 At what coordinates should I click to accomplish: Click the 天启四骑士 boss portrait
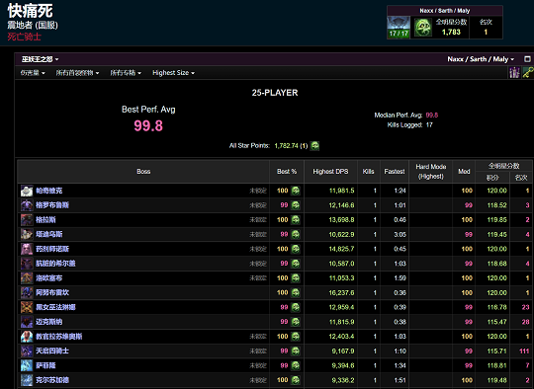27,350
